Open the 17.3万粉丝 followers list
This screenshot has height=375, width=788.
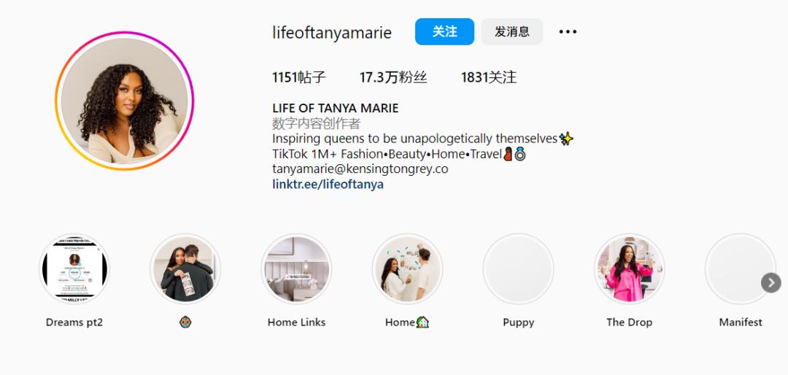[x=393, y=77]
